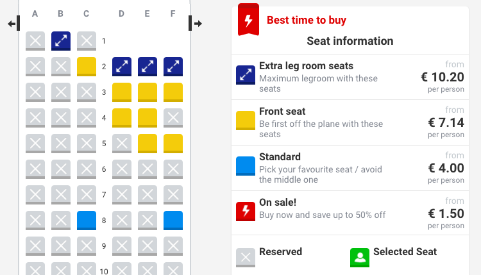Choose front seat 5F

click(173, 144)
